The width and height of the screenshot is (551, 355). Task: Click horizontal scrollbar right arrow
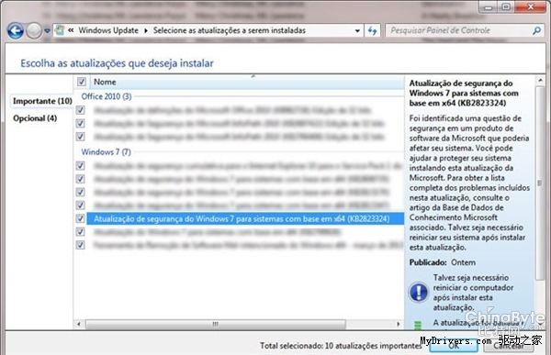coord(399,324)
